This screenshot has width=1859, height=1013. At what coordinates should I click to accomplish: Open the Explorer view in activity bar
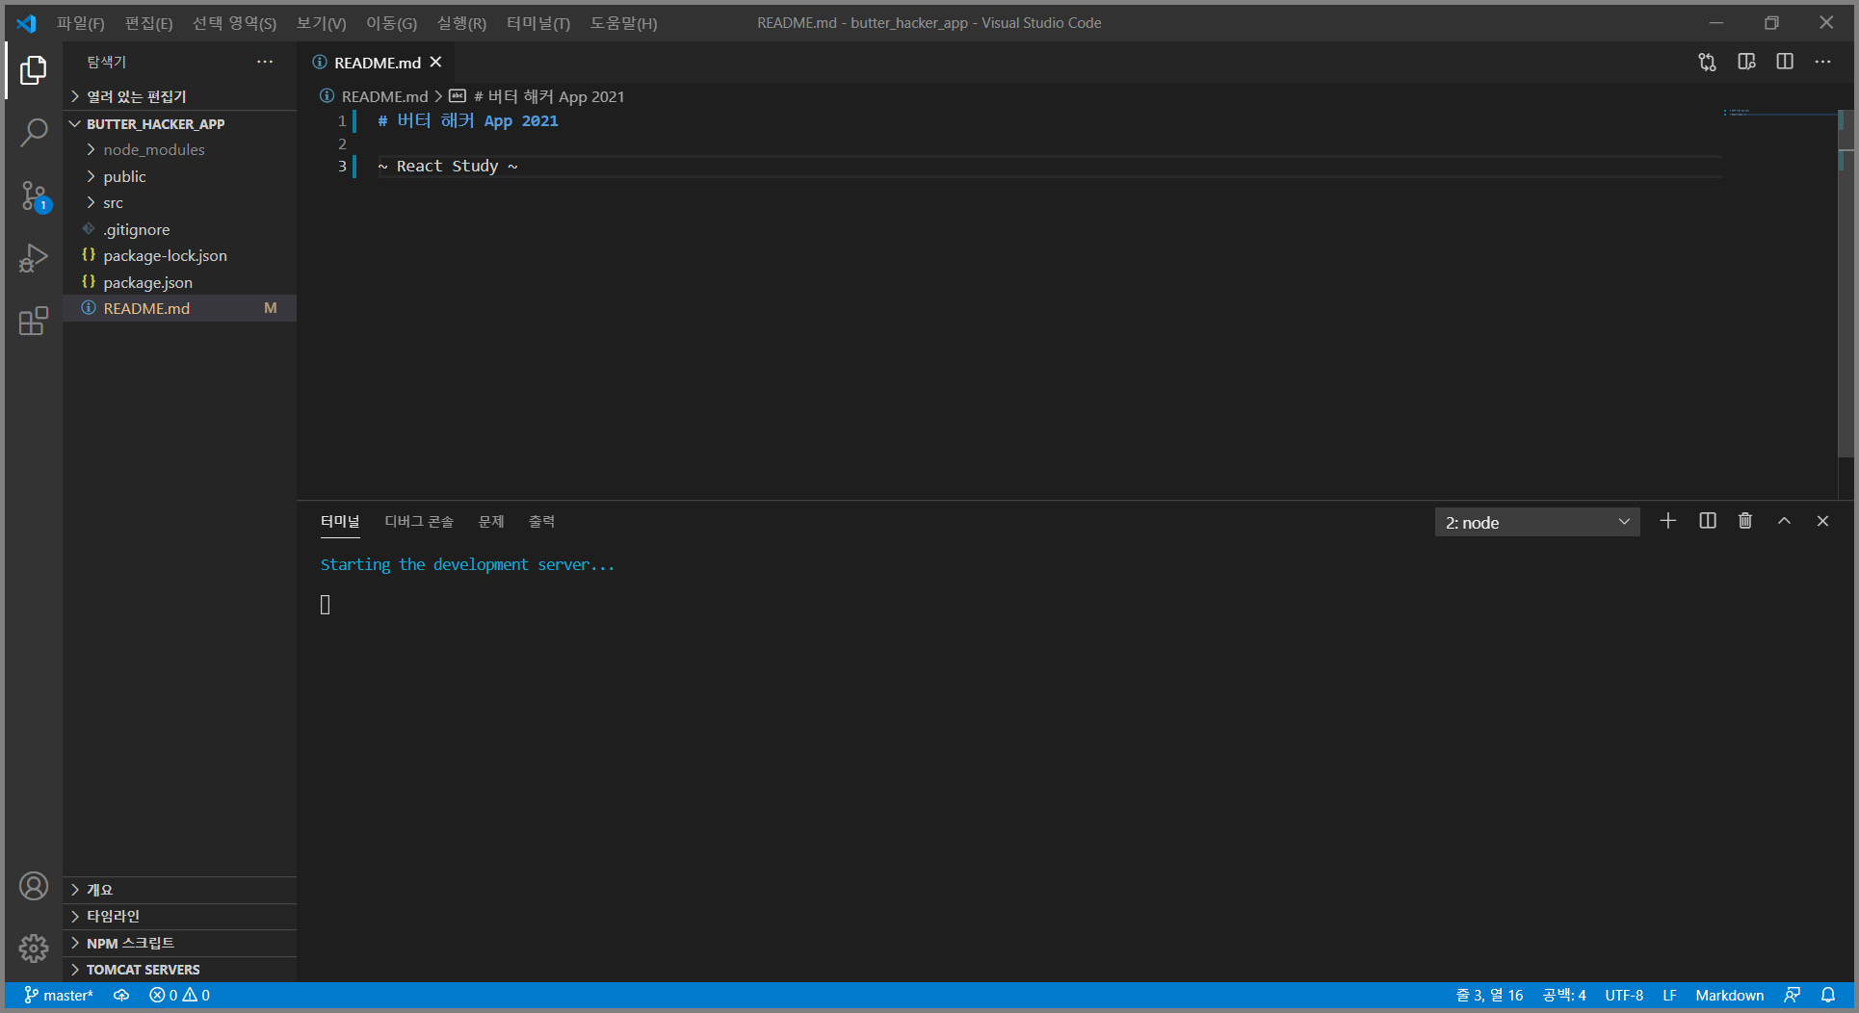(34, 69)
